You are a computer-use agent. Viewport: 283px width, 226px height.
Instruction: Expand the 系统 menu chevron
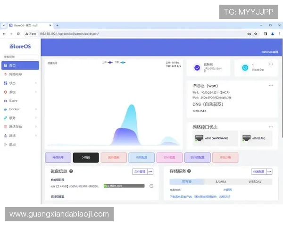(36, 92)
